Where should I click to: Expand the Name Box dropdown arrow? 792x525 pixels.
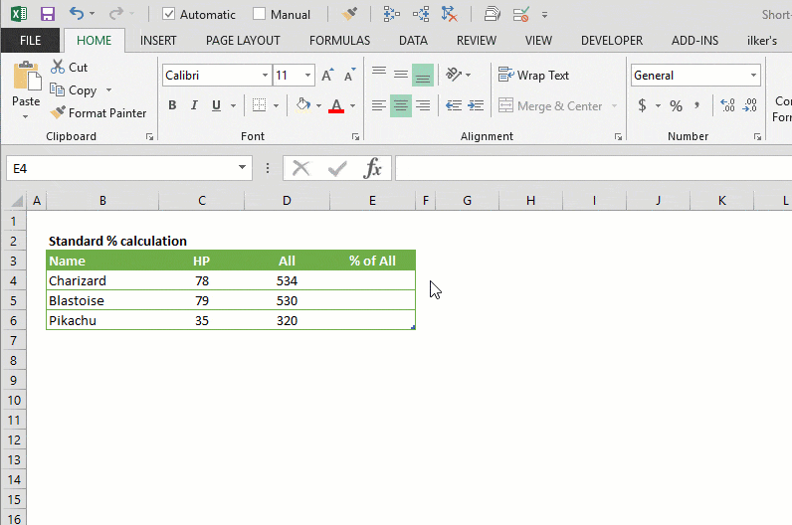point(242,168)
